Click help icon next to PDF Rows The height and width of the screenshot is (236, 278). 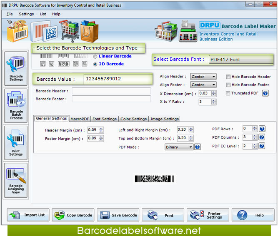(262, 129)
